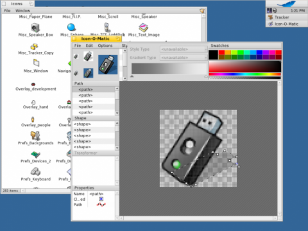Click Shape list scroll up arrow
This screenshot has height=231, width=308.
[x=117, y=123]
